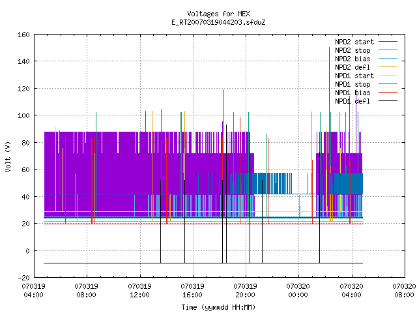The height and width of the screenshot is (313, 417).
Task: Click the 'NPD2 bias' legend label
Action: pos(352,59)
